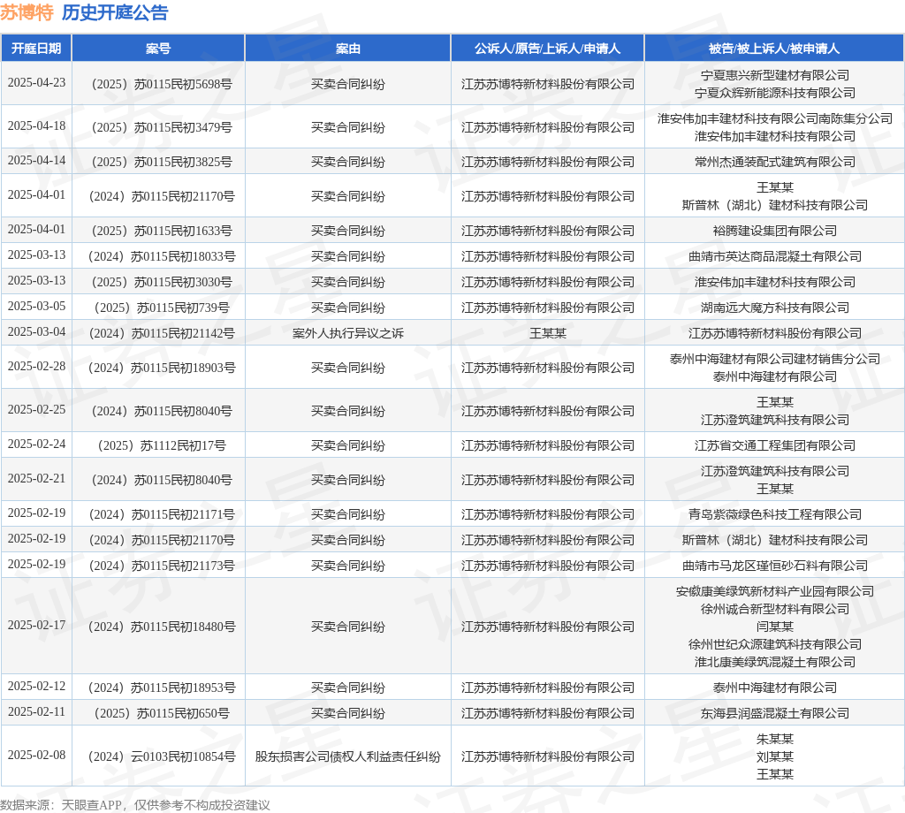
Task: Select the 公诉人/原告/上诉人/申请人 column header
Action: (547, 49)
